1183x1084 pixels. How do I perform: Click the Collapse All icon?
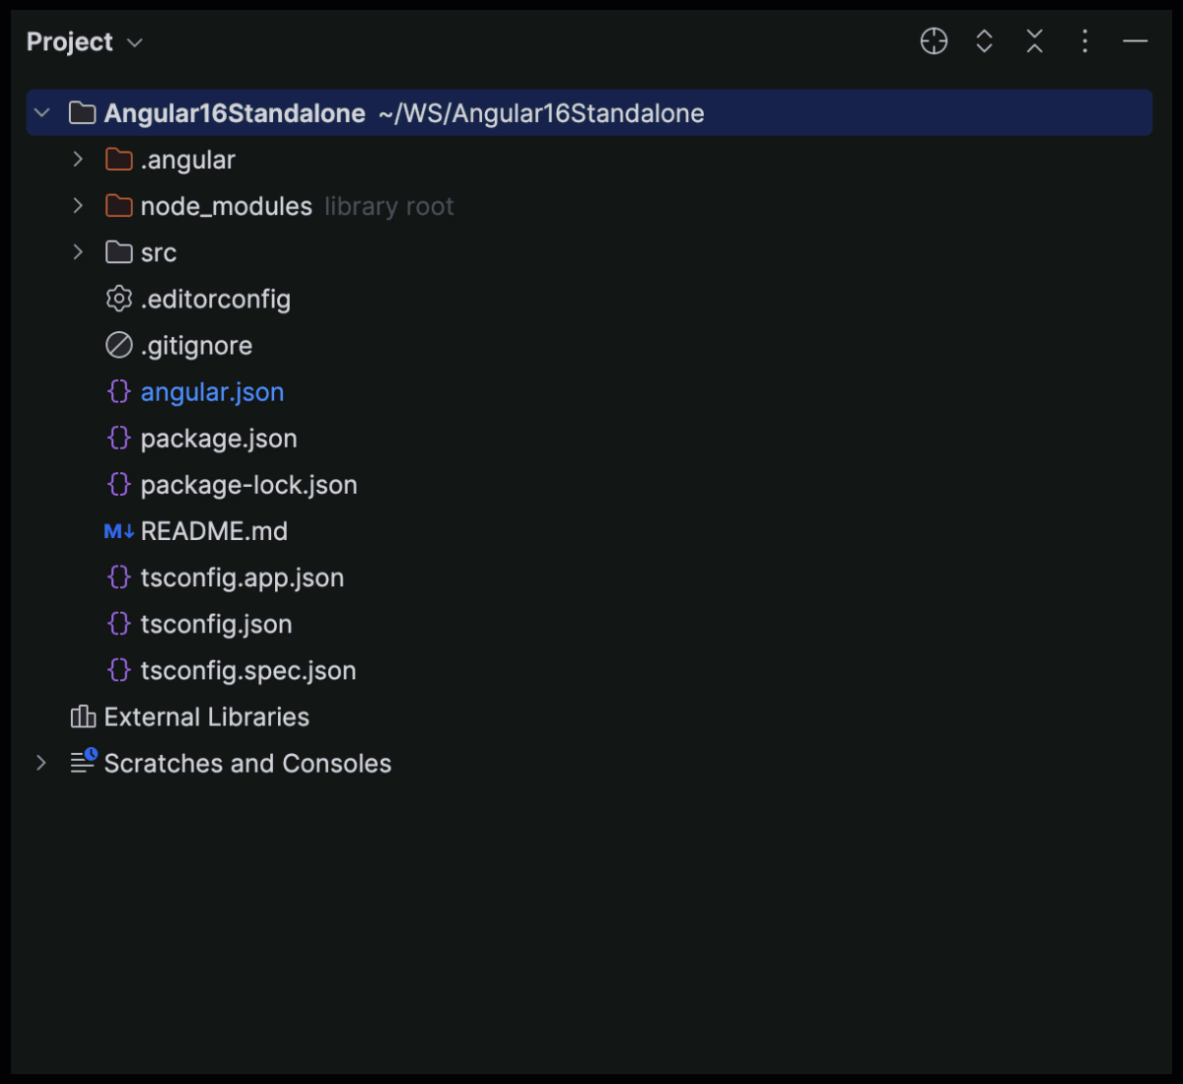[x=1033, y=41]
